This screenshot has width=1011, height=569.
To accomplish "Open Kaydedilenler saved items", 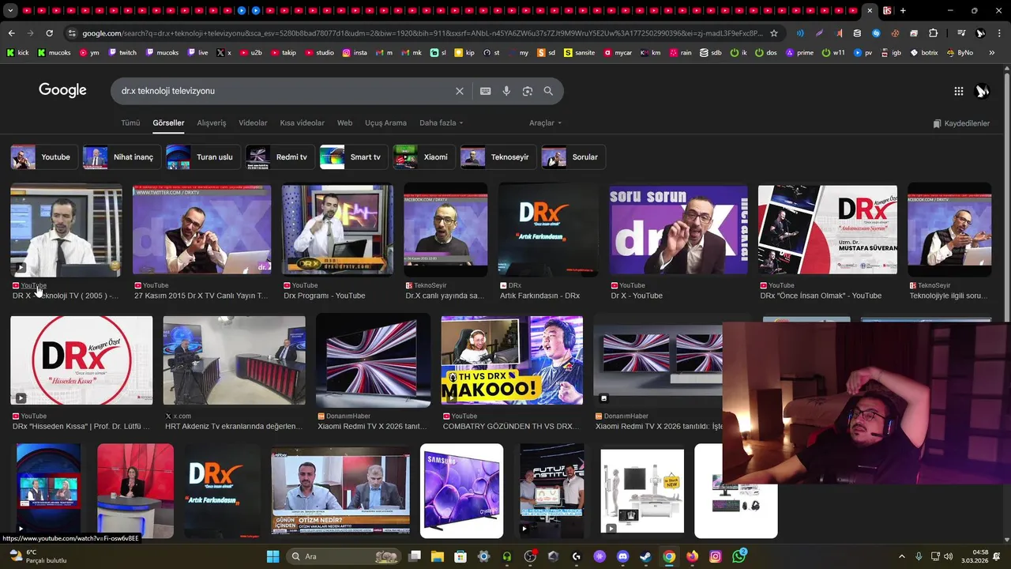I will 961,123.
